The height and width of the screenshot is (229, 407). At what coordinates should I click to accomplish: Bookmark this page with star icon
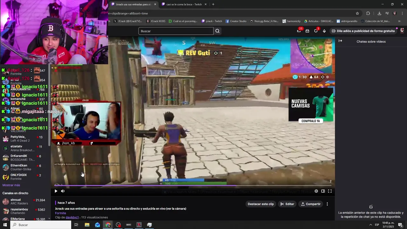pyautogui.click(x=357, y=13)
